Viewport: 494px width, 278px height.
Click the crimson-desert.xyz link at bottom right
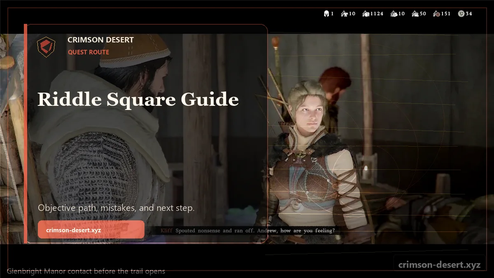439,265
